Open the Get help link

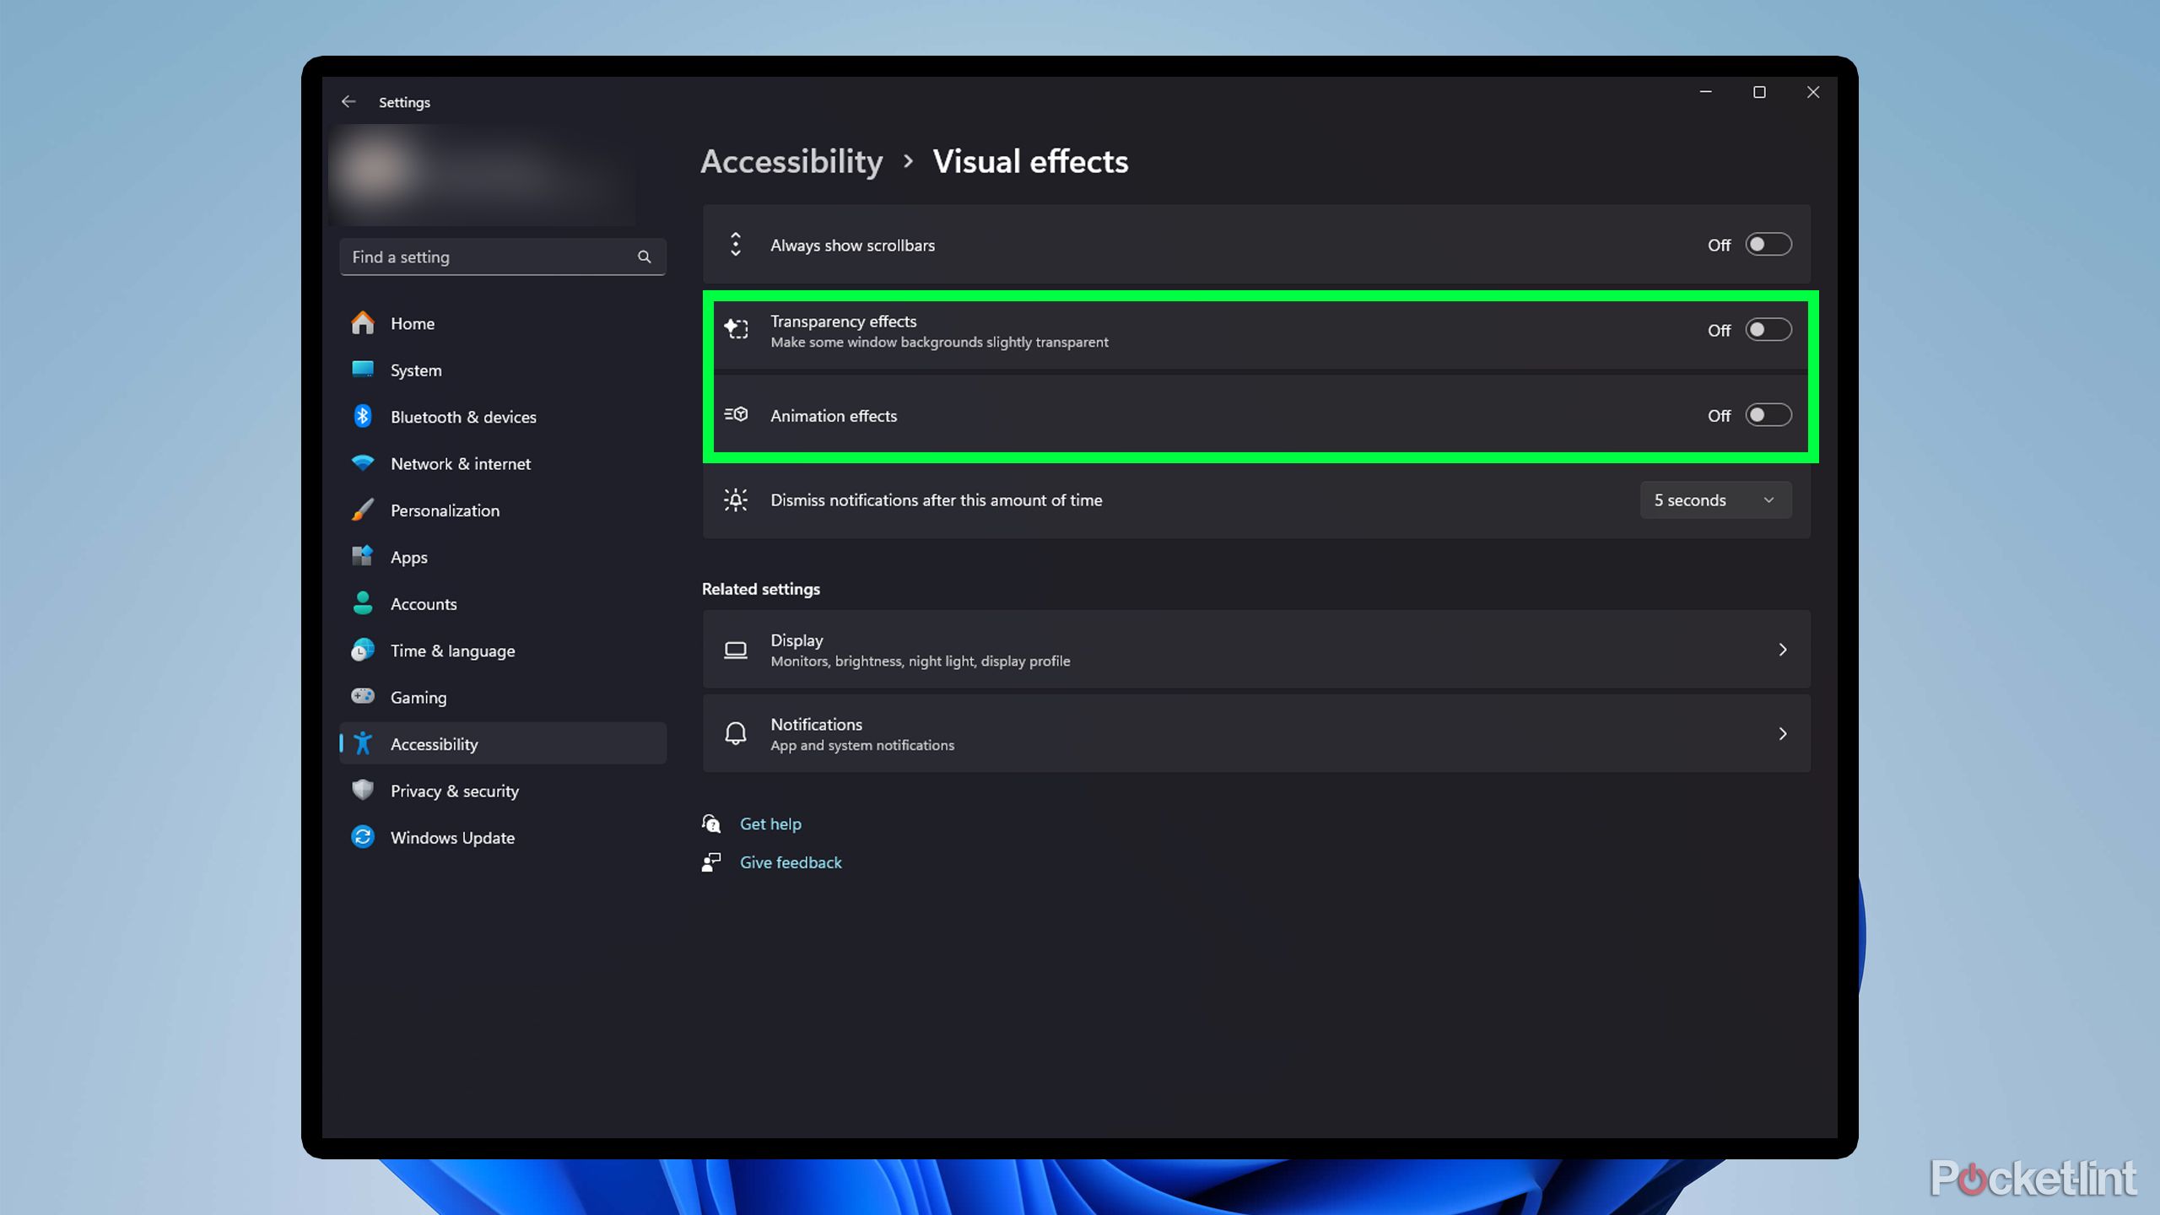point(770,823)
